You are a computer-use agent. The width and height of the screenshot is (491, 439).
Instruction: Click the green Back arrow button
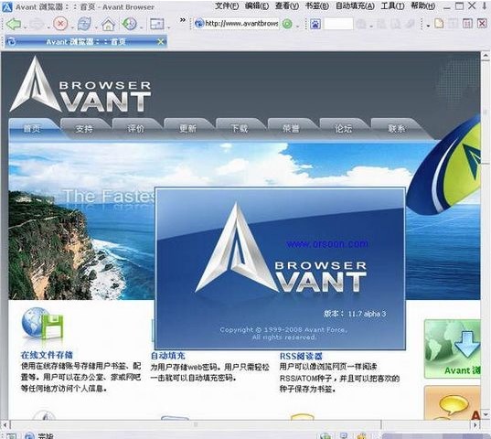pos(14,24)
